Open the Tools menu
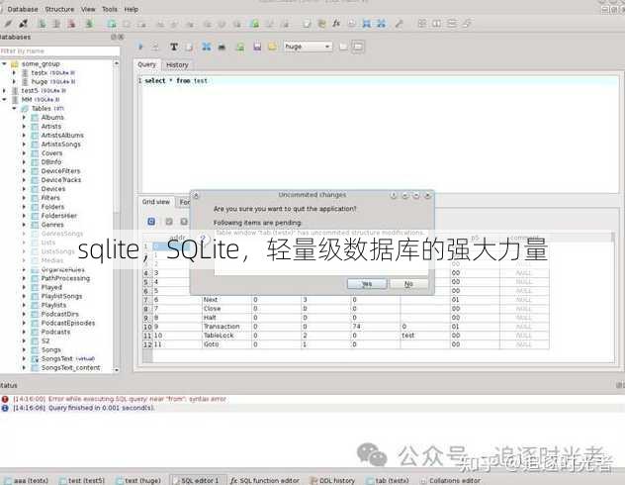625x485 pixels. (110, 9)
